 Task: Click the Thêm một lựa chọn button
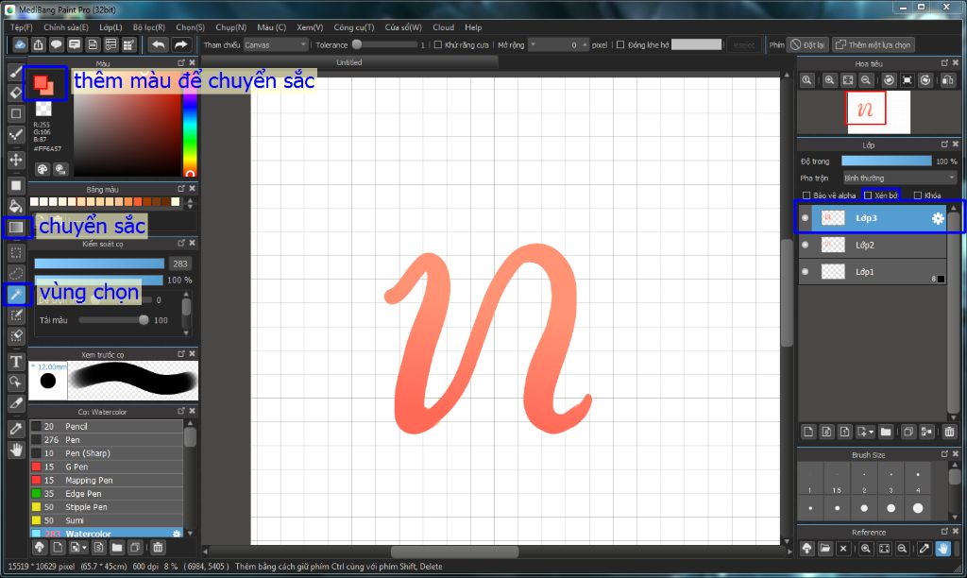click(873, 45)
